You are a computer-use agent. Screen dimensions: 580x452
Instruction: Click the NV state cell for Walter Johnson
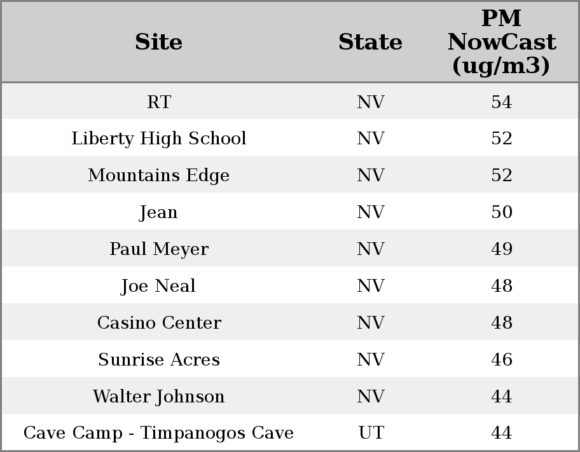click(x=371, y=397)
